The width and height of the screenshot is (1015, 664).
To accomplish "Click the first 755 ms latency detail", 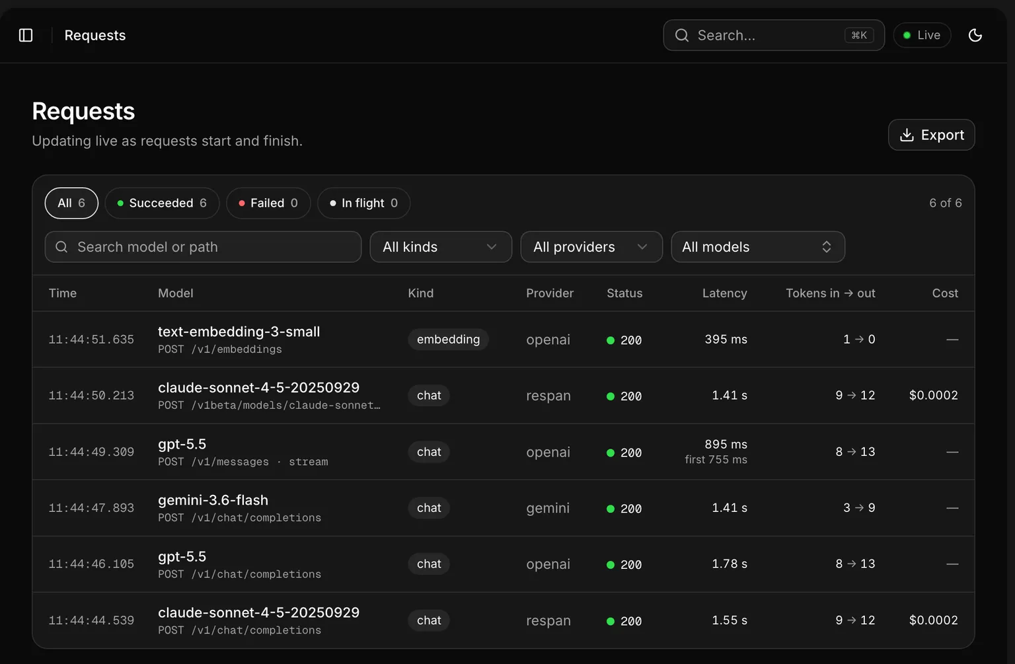I will click(x=716, y=460).
